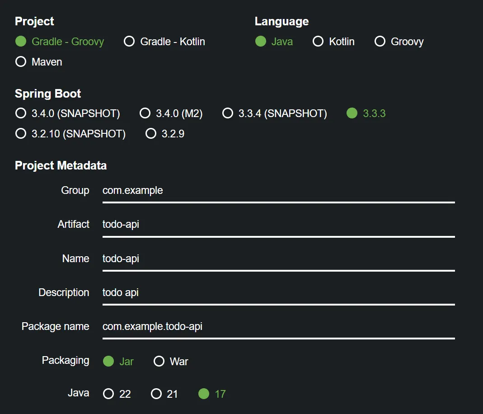Click the Name field containing todo-api
Viewport: 483px width, 414px height.
(278, 259)
